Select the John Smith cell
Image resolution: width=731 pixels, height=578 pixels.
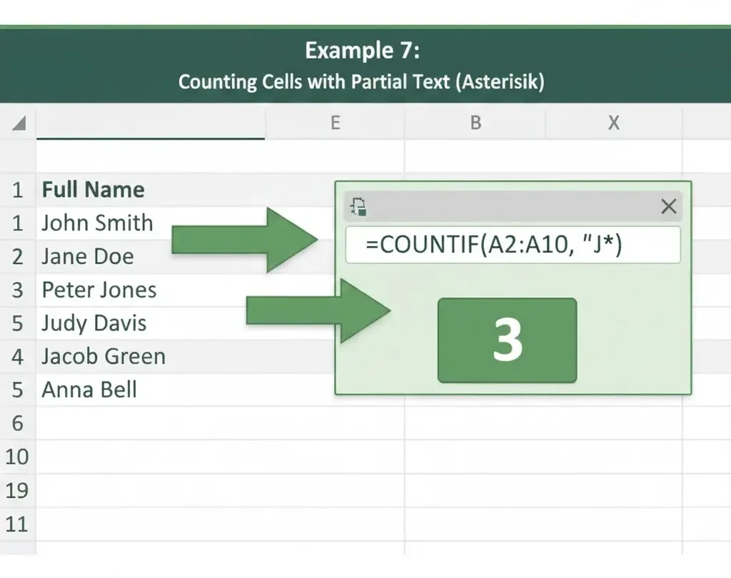click(97, 223)
